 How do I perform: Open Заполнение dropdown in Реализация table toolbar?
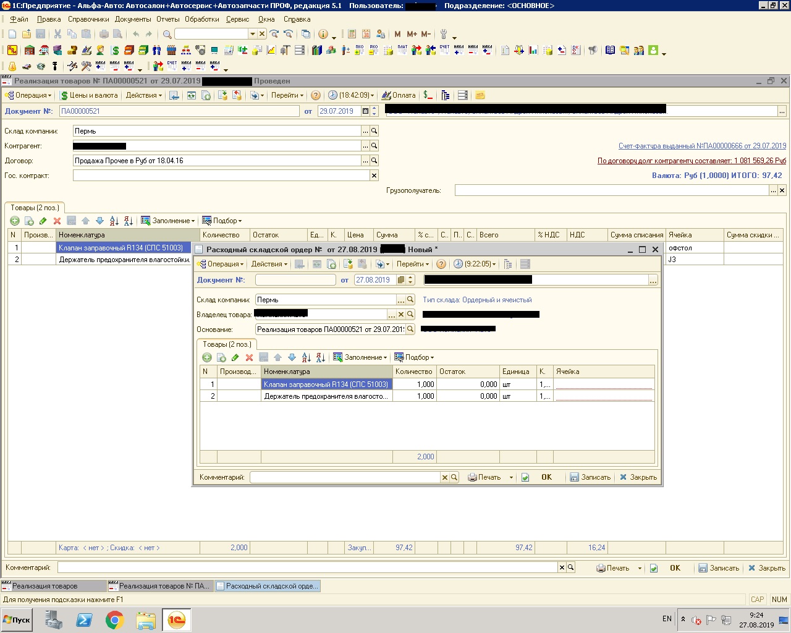(168, 221)
